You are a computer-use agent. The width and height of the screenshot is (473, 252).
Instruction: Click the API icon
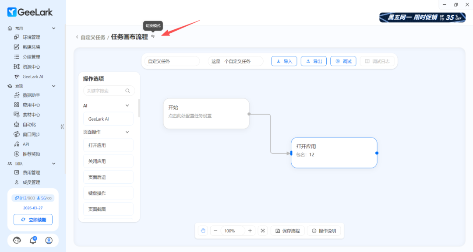[17, 144]
